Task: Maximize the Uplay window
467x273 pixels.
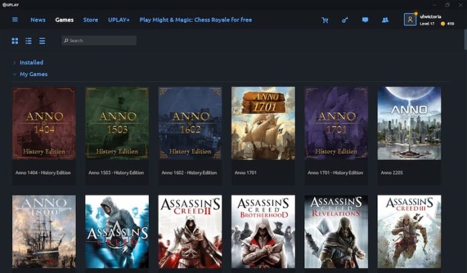Action: click(448, 5)
